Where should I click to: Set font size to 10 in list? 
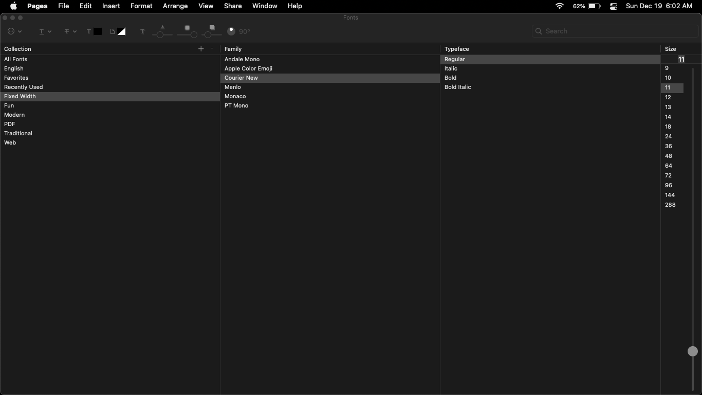pos(672,78)
